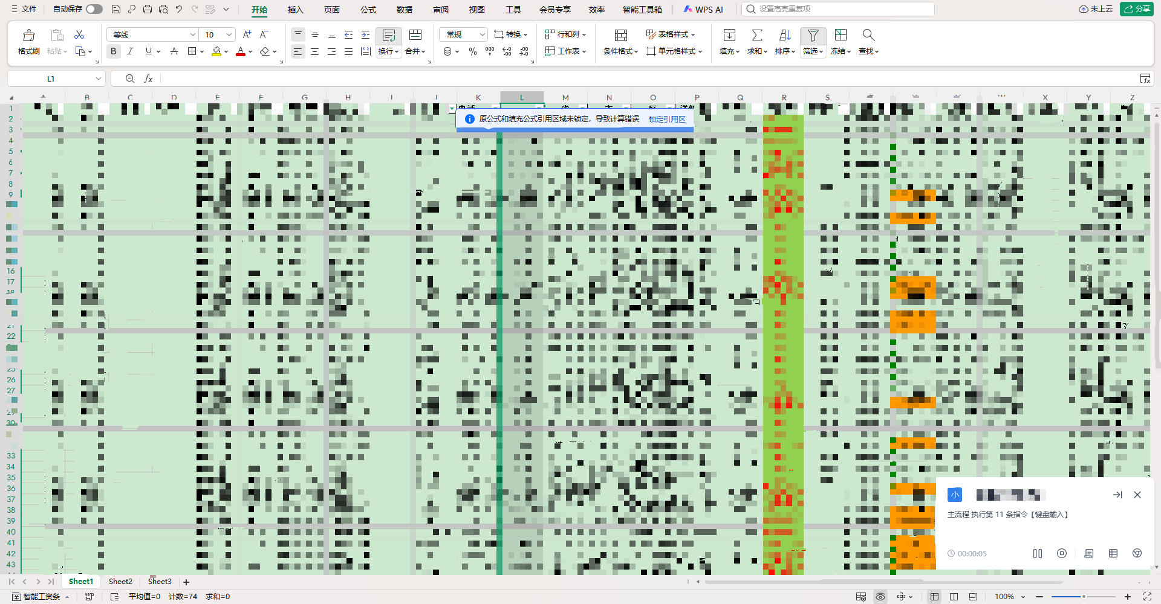This screenshot has height=604, width=1161.
Task: Click the Sum (求和) sigma icon
Action: pyautogui.click(x=757, y=35)
